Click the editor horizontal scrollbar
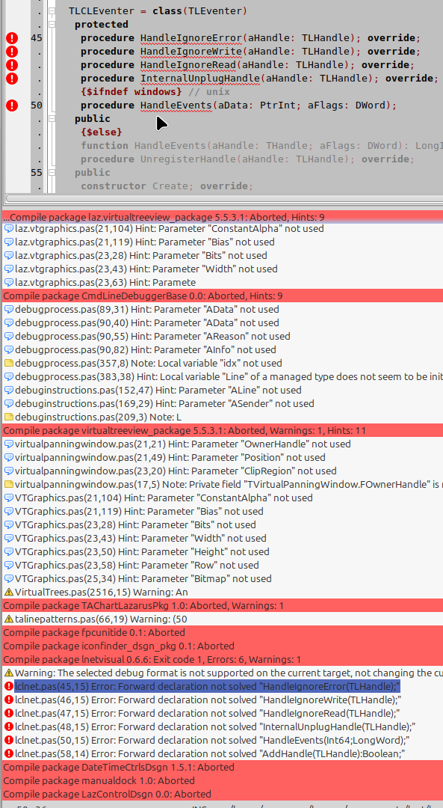 (x=223, y=198)
